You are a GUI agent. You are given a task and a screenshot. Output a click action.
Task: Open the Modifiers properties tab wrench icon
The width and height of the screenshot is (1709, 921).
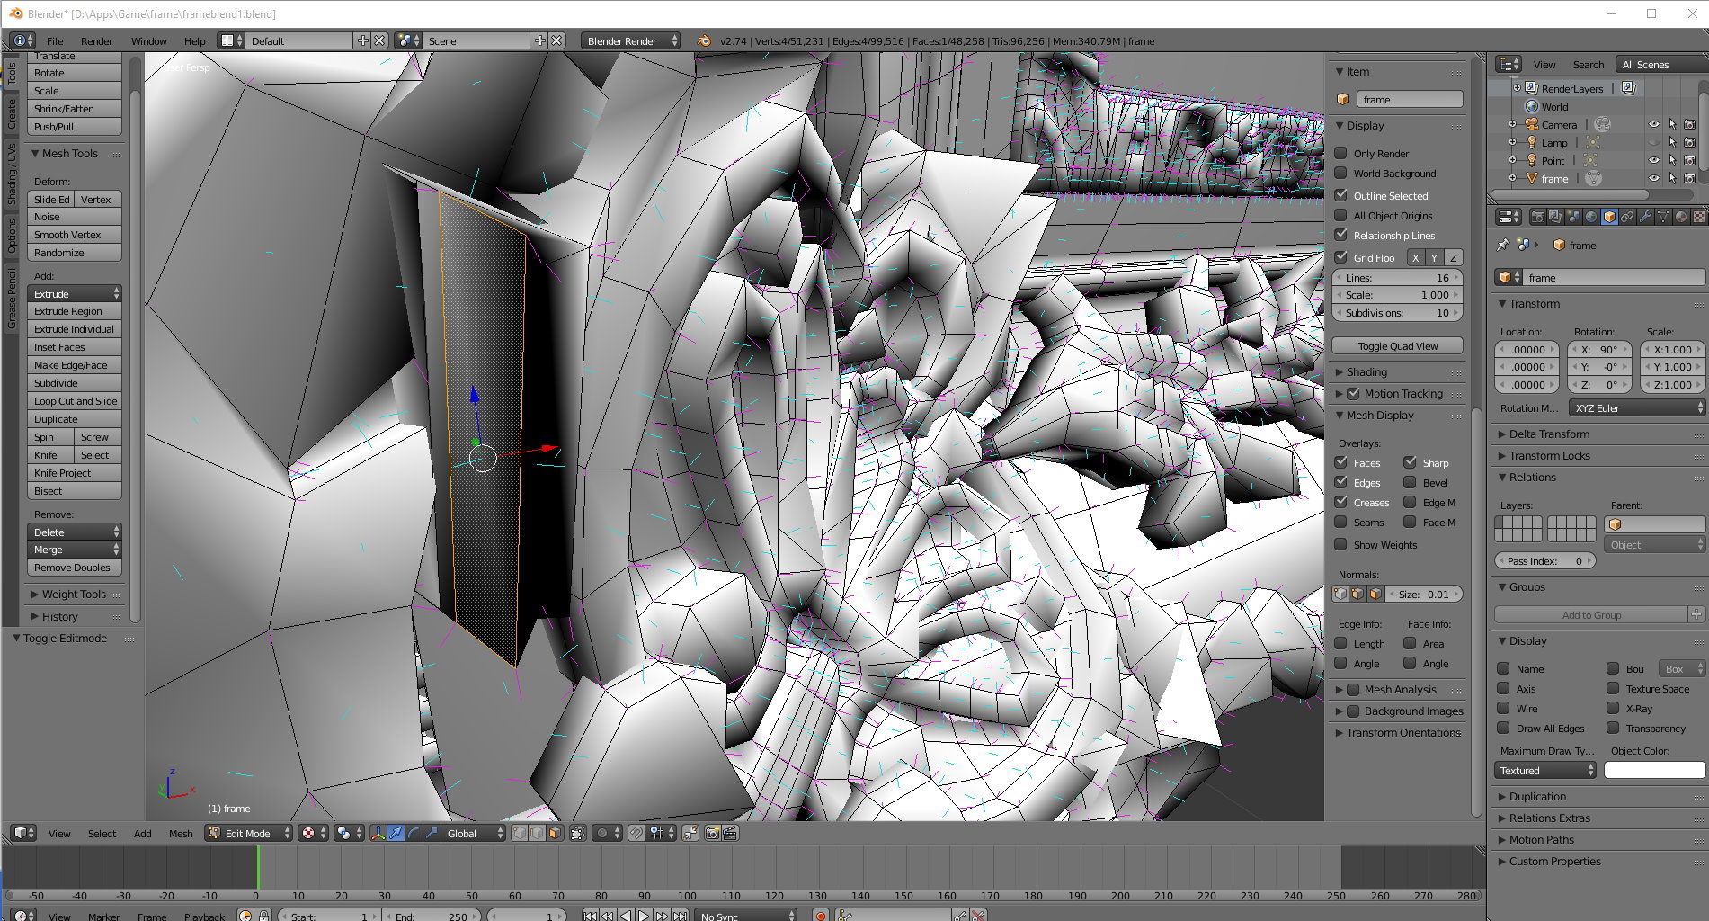(1645, 217)
